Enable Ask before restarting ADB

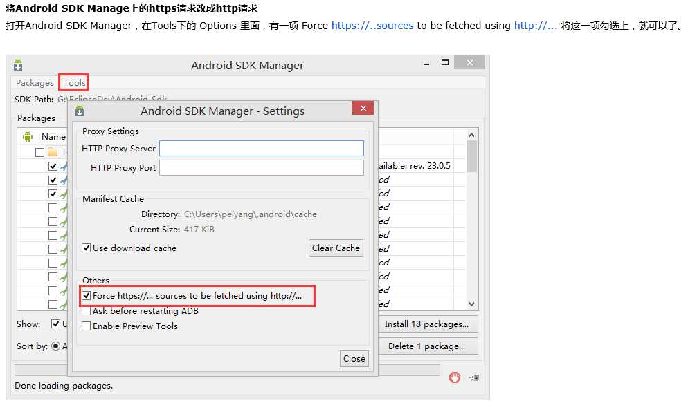coord(87,310)
